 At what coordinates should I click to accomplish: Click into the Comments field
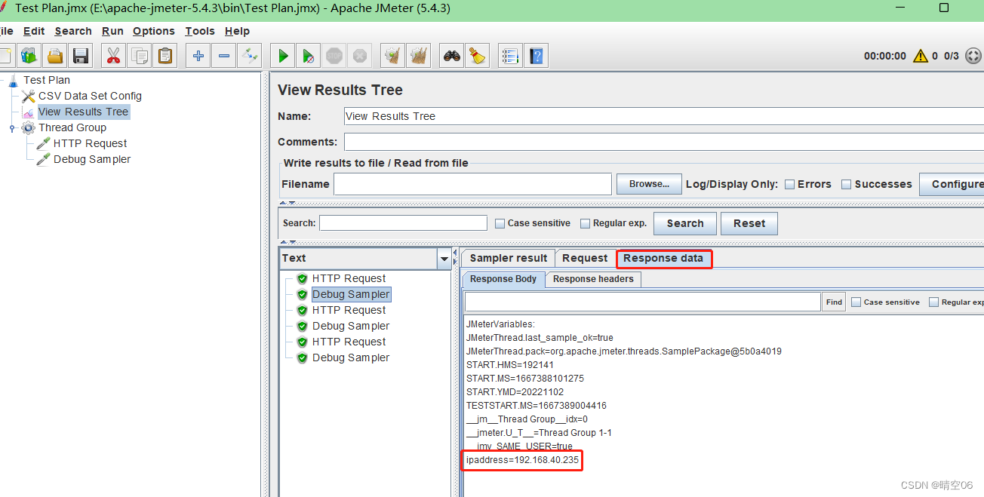click(663, 142)
